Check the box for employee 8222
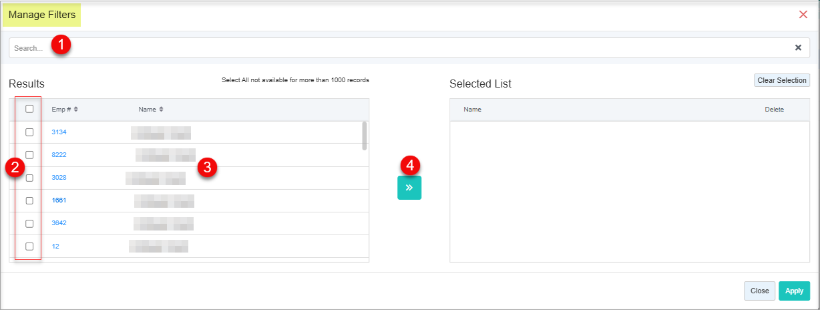This screenshot has height=310, width=820. [29, 155]
